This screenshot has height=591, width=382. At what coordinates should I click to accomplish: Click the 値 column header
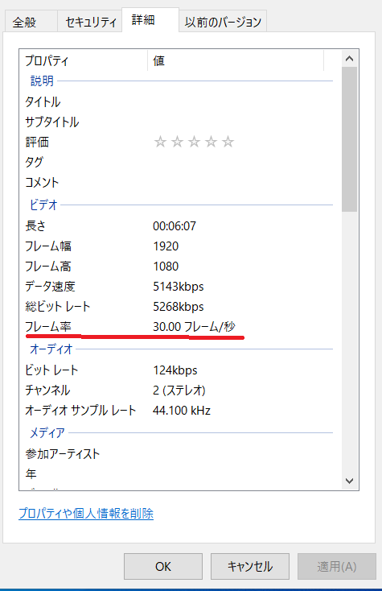coord(236,60)
